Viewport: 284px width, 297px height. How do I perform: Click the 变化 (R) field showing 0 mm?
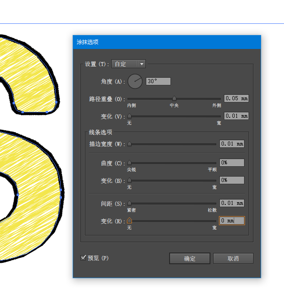pos(232,221)
